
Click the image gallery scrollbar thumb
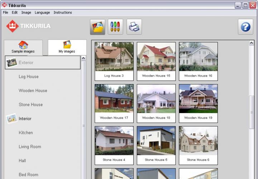[252, 112]
